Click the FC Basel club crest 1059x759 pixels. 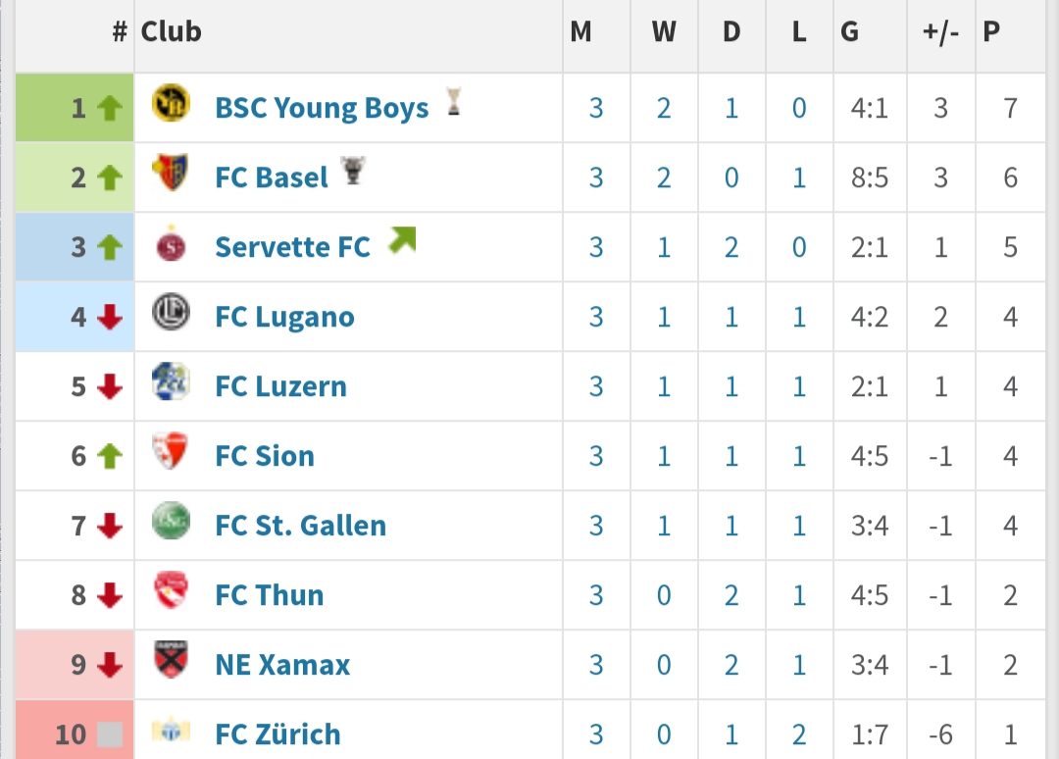click(x=173, y=175)
